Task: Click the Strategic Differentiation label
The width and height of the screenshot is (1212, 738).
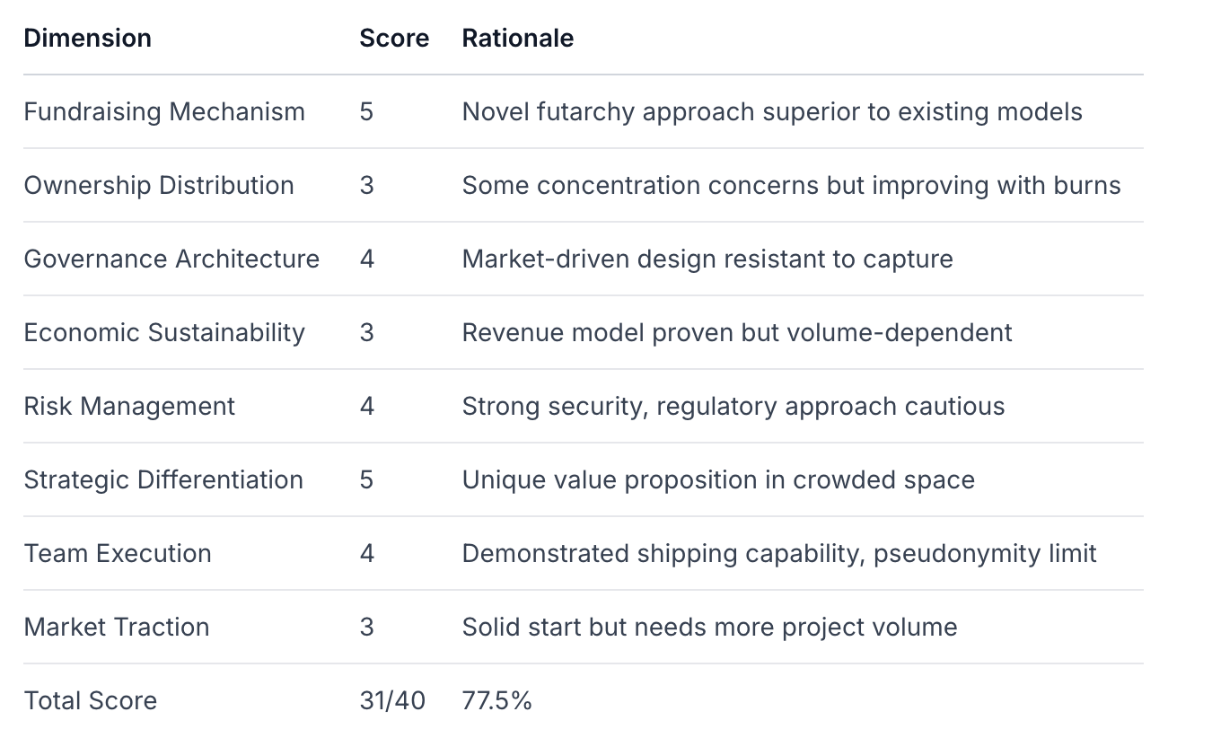Action: tap(163, 480)
